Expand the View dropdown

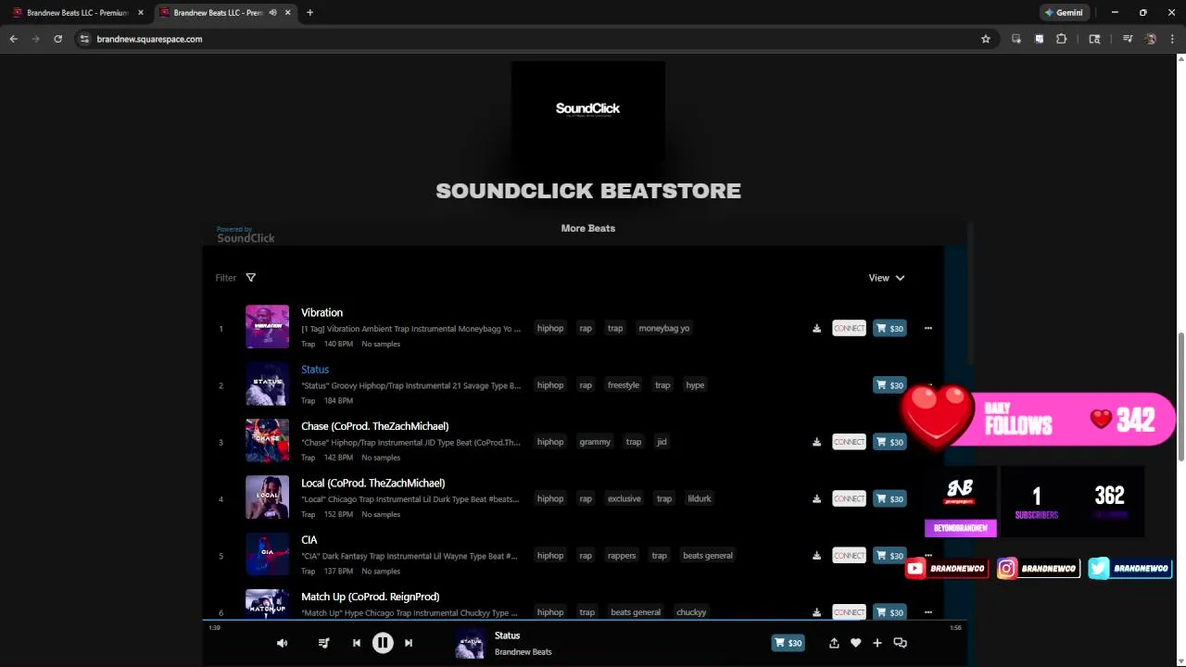pyautogui.click(x=886, y=278)
